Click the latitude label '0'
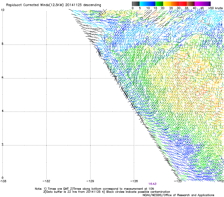The width and height of the screenshot is (224, 197). tap(2, 178)
